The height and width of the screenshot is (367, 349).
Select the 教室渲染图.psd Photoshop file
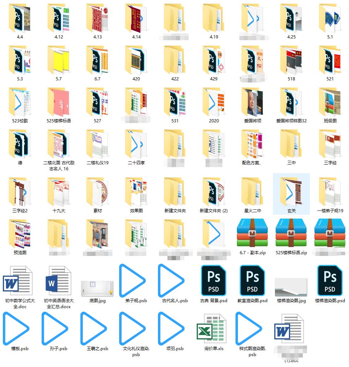point(252,280)
